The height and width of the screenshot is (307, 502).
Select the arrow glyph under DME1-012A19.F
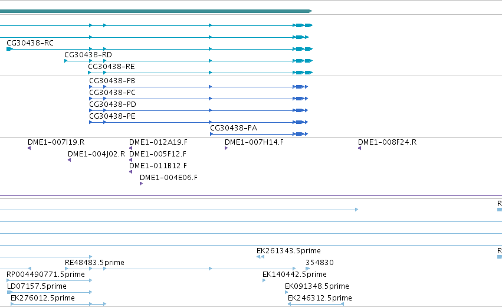130,148
